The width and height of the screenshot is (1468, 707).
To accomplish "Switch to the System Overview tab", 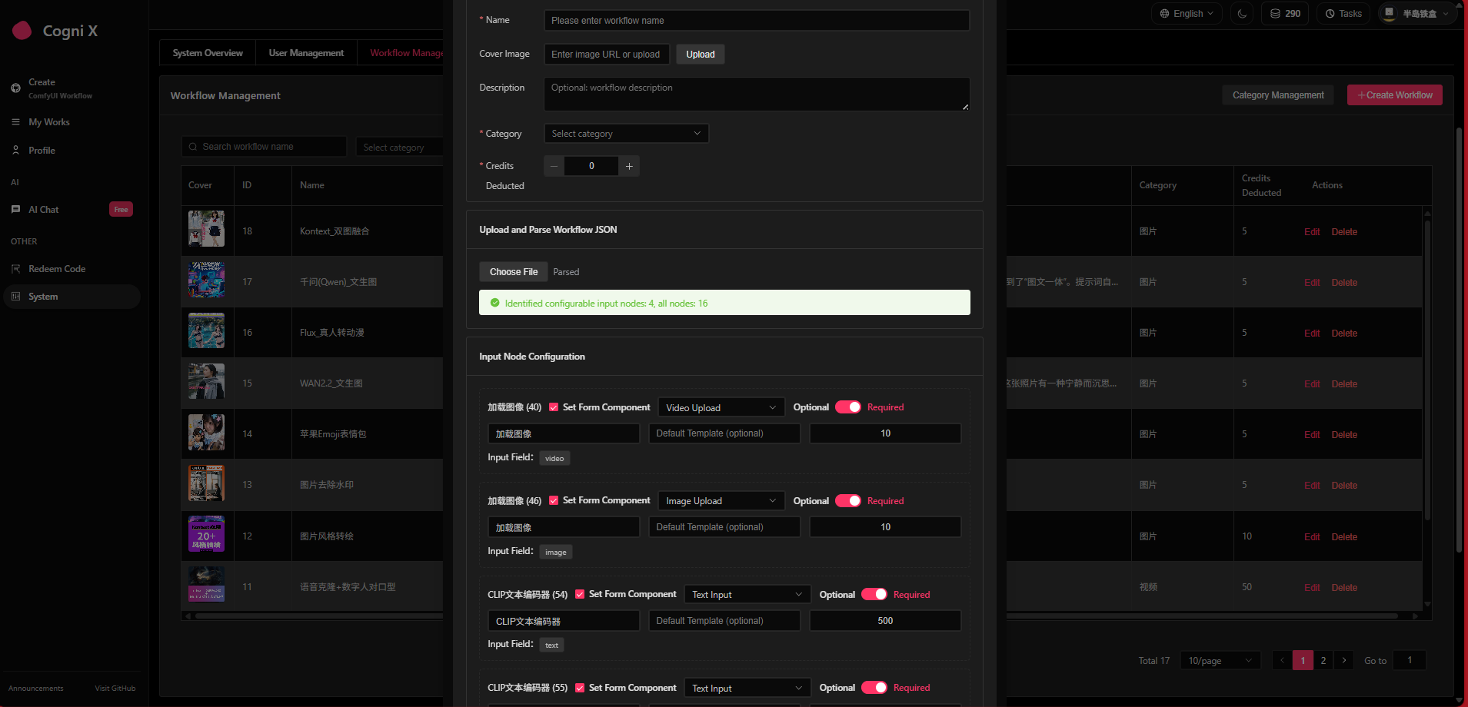I will tap(208, 53).
